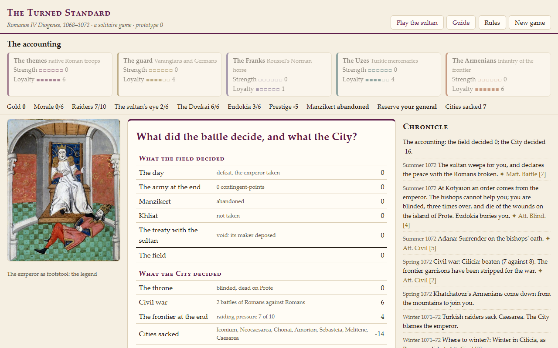Click the Gold 0 status entry

16,107
